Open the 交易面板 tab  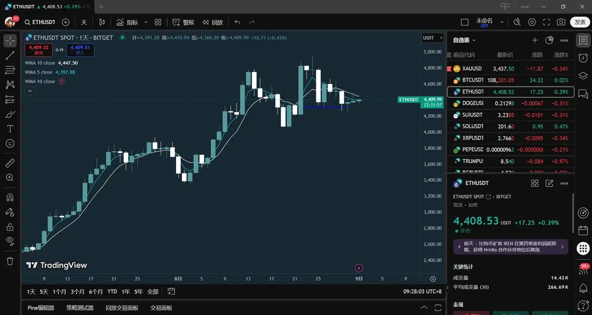161,308
